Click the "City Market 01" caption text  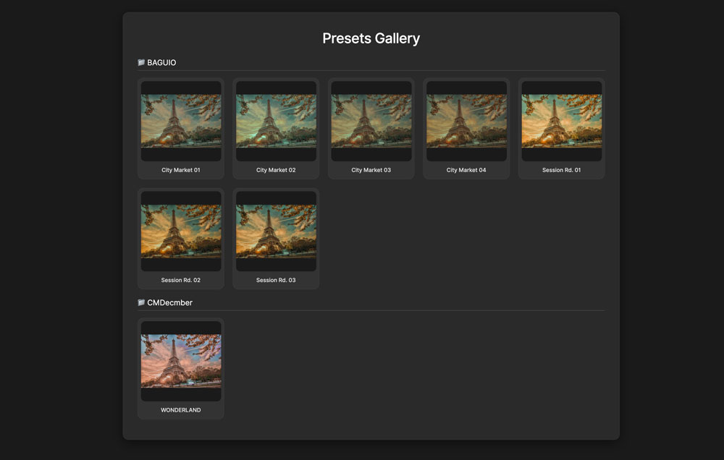click(x=181, y=170)
